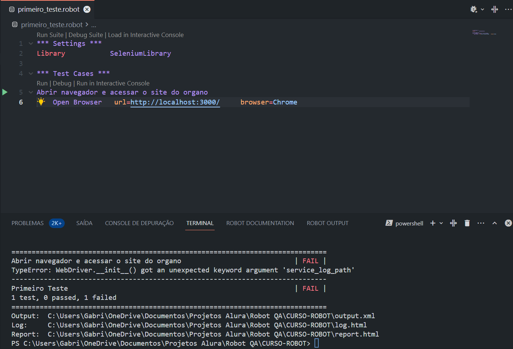Run the test with the green play icon
This screenshot has width=513, height=349.
(x=5, y=92)
